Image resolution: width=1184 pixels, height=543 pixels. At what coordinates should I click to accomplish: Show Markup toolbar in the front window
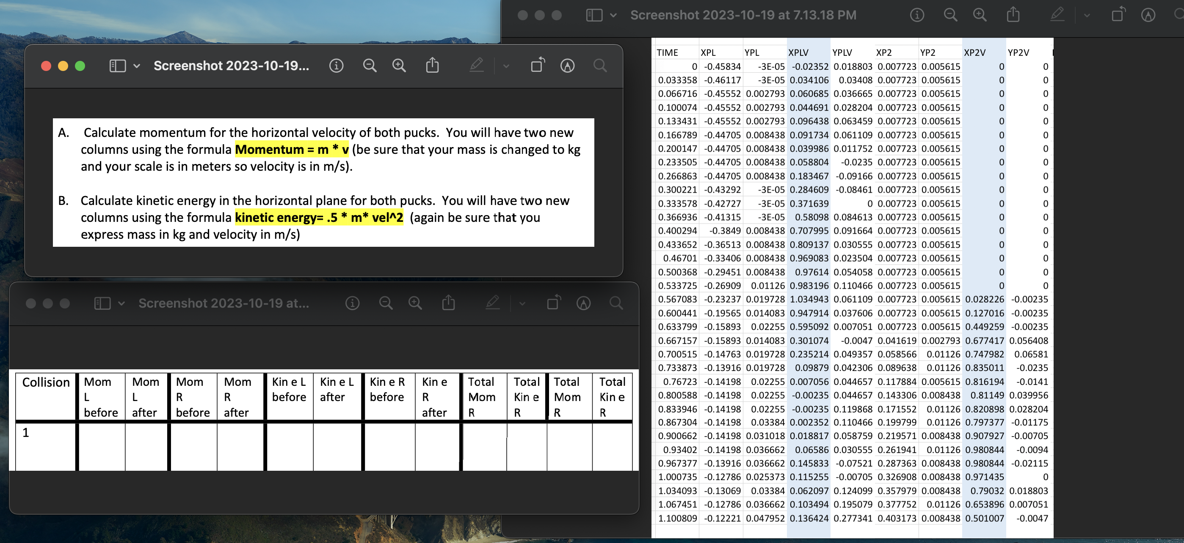[x=568, y=66]
